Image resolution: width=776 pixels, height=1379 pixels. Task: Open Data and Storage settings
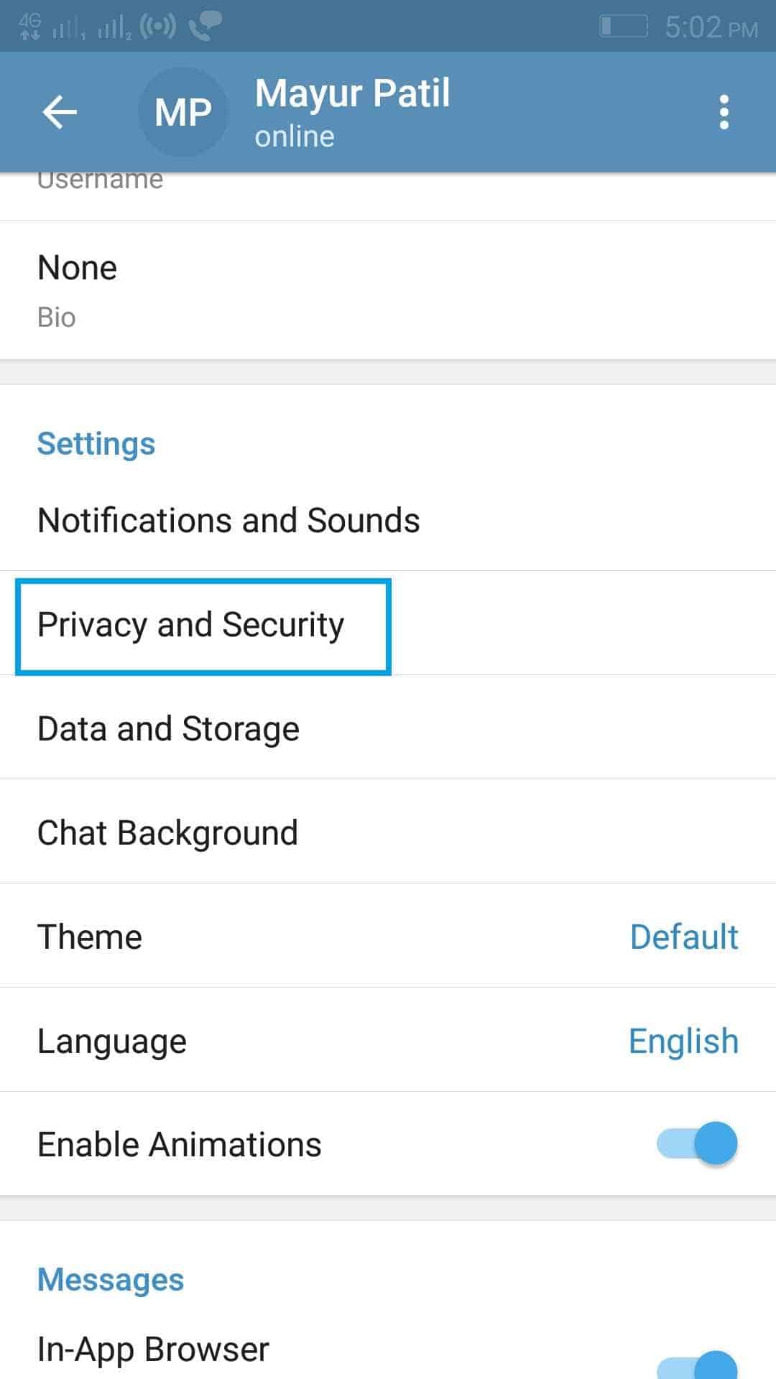[x=168, y=728]
